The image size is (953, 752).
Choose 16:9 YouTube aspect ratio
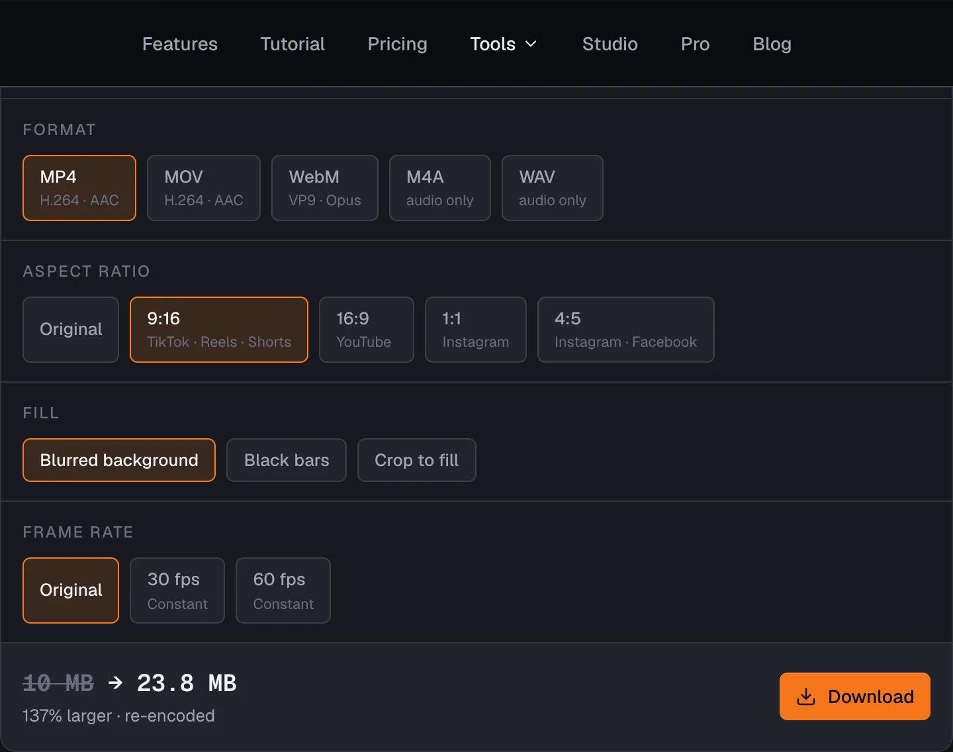click(367, 330)
